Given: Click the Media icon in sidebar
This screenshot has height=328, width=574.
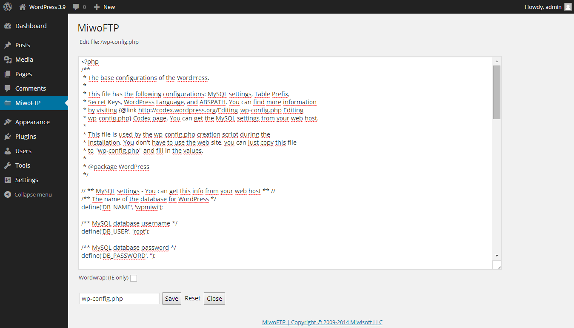Looking at the screenshot, I should click(x=8, y=60).
